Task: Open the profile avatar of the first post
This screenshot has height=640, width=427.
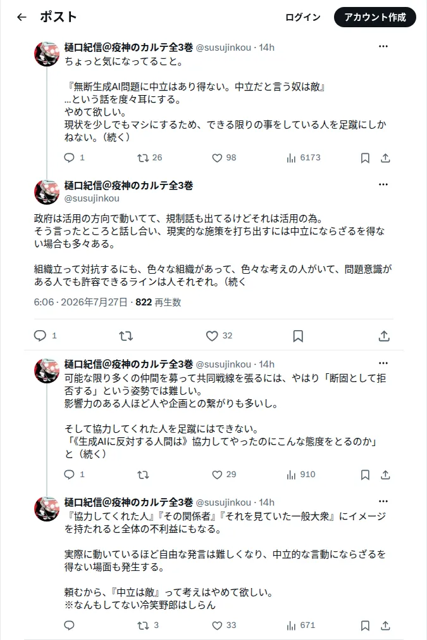Action: [x=46, y=53]
